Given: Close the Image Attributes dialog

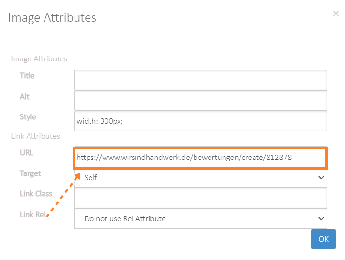Looking at the screenshot, I should 336,14.
